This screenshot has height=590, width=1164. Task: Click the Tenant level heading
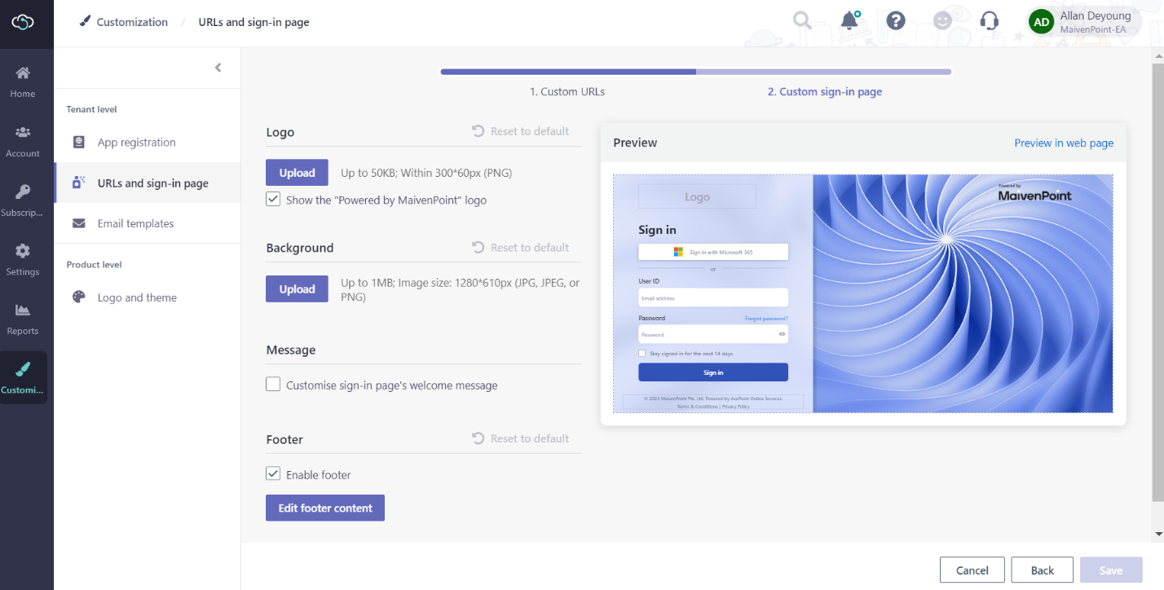pyautogui.click(x=91, y=109)
